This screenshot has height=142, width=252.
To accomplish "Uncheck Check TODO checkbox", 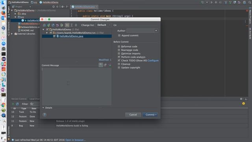I will coord(119,60).
